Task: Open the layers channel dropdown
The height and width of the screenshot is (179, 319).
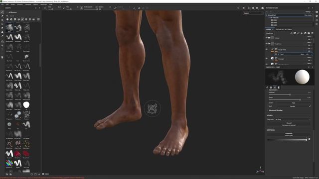Action: pyautogui.click(x=271, y=33)
